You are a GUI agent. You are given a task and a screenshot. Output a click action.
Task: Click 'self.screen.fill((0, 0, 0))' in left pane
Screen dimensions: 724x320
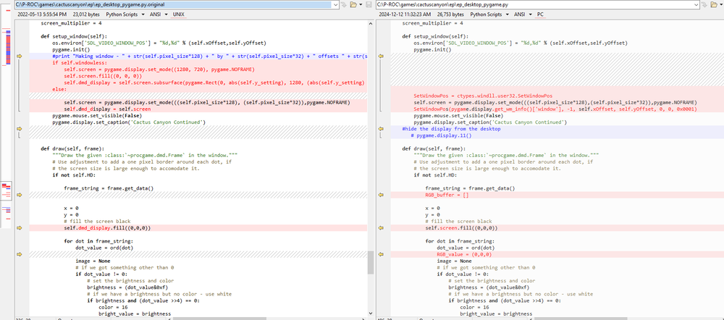pyautogui.click(x=103, y=76)
